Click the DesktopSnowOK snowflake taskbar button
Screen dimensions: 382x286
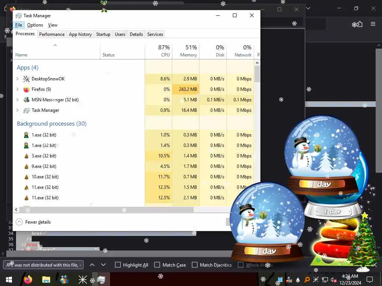82,279
